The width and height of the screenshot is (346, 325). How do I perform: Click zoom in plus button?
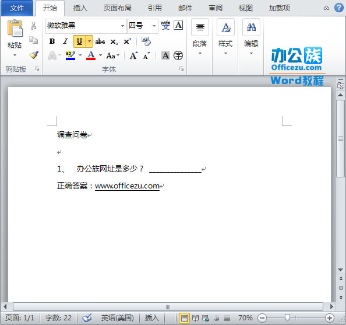330,318
